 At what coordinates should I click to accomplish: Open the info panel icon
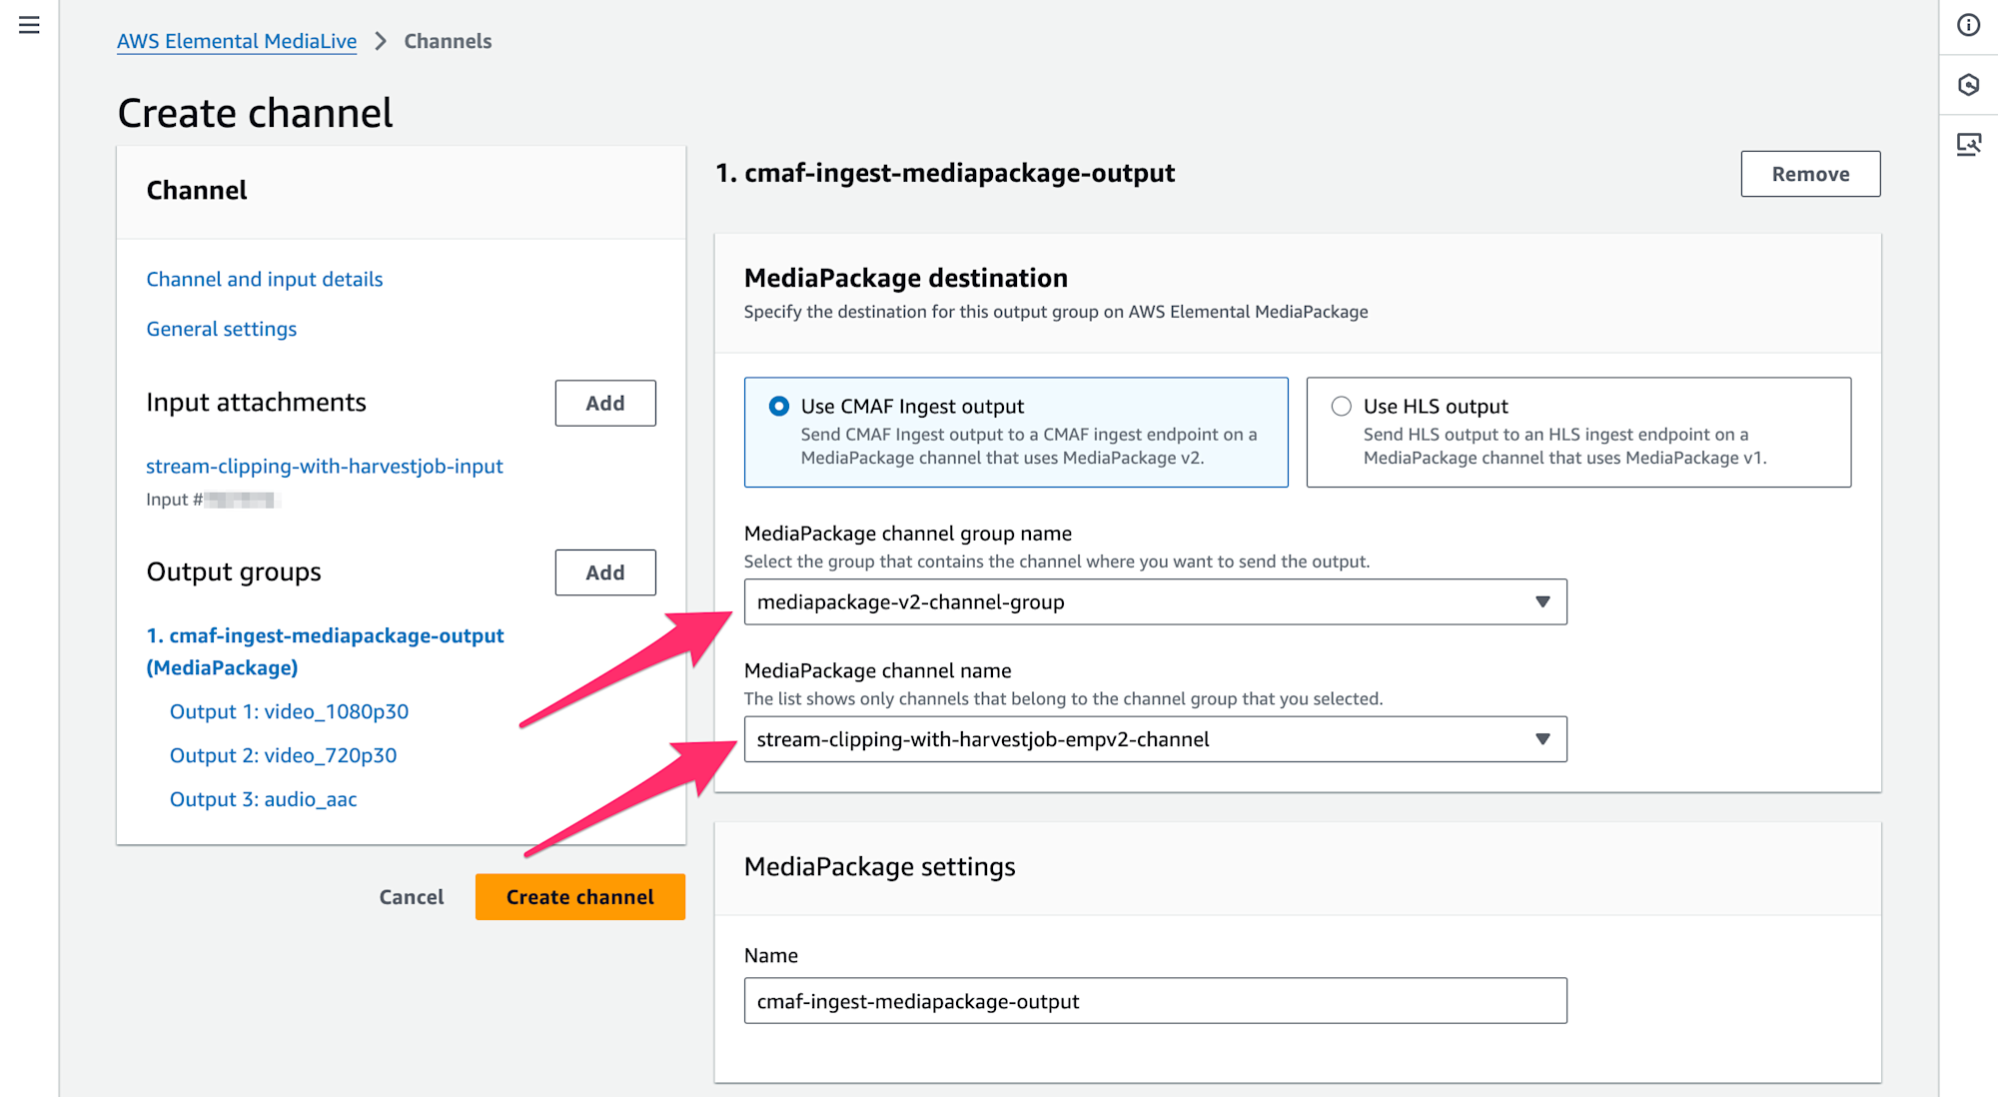click(1968, 25)
